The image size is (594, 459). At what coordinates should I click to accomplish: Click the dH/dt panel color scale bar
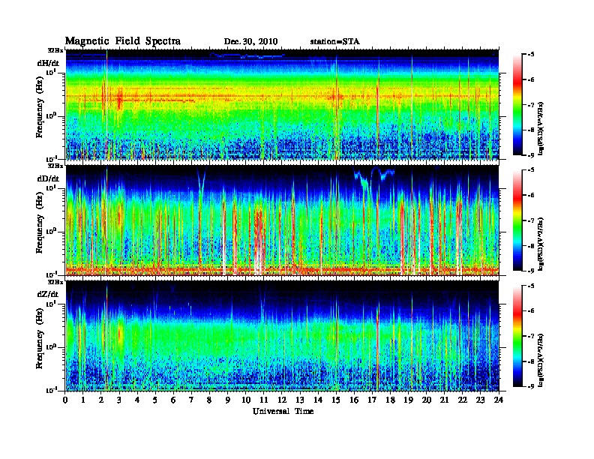[517, 104]
